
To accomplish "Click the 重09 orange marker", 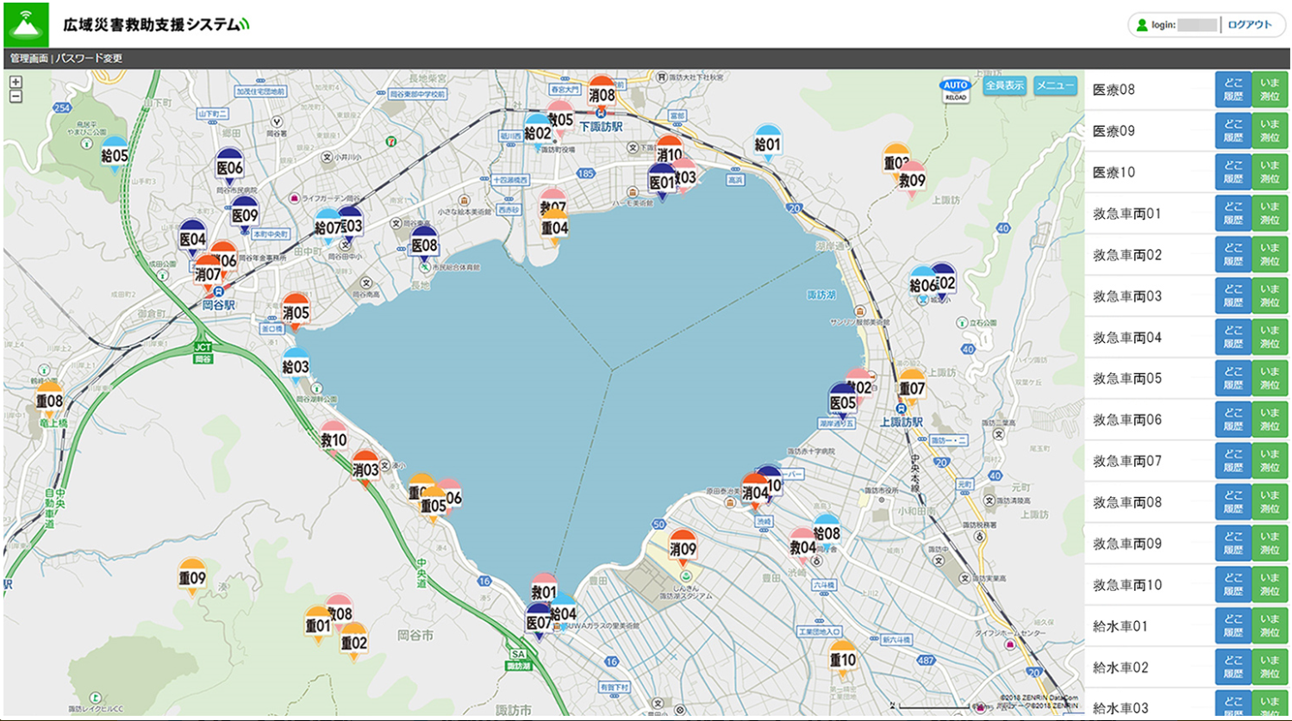I will tap(191, 577).
